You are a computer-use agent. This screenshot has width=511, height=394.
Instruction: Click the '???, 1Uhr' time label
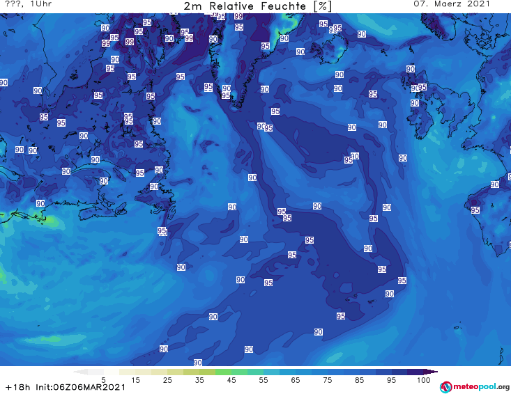[28, 4]
